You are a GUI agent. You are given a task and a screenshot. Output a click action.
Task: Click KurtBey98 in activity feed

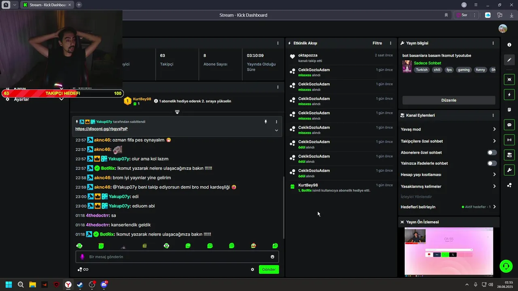(308, 185)
